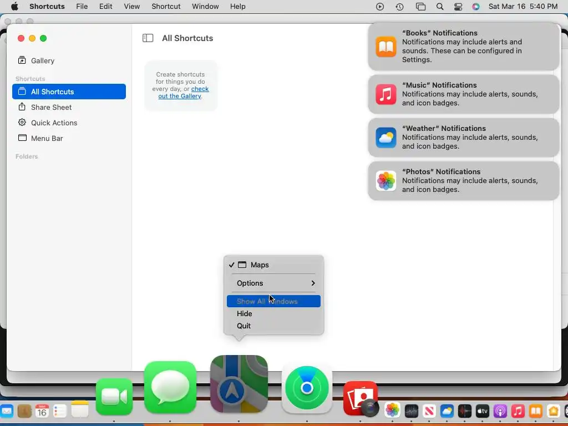Screen dimensions: 568x426
Task: Open the File menu
Action: (x=82, y=7)
